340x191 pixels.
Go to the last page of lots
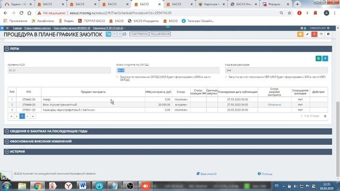[33, 116]
